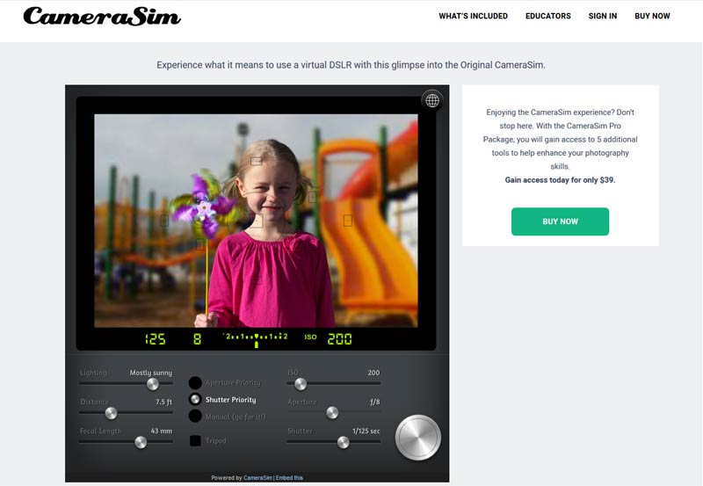
Task: Click the ISO slider handle
Action: 301,384
